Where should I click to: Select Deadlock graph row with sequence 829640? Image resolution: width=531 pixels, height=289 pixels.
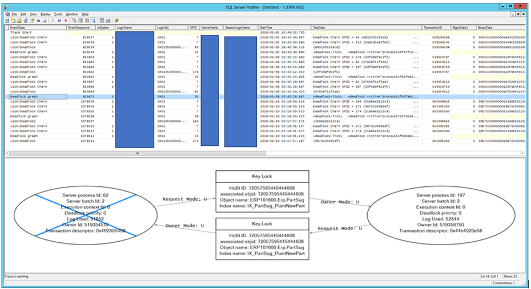pyautogui.click(x=265, y=52)
